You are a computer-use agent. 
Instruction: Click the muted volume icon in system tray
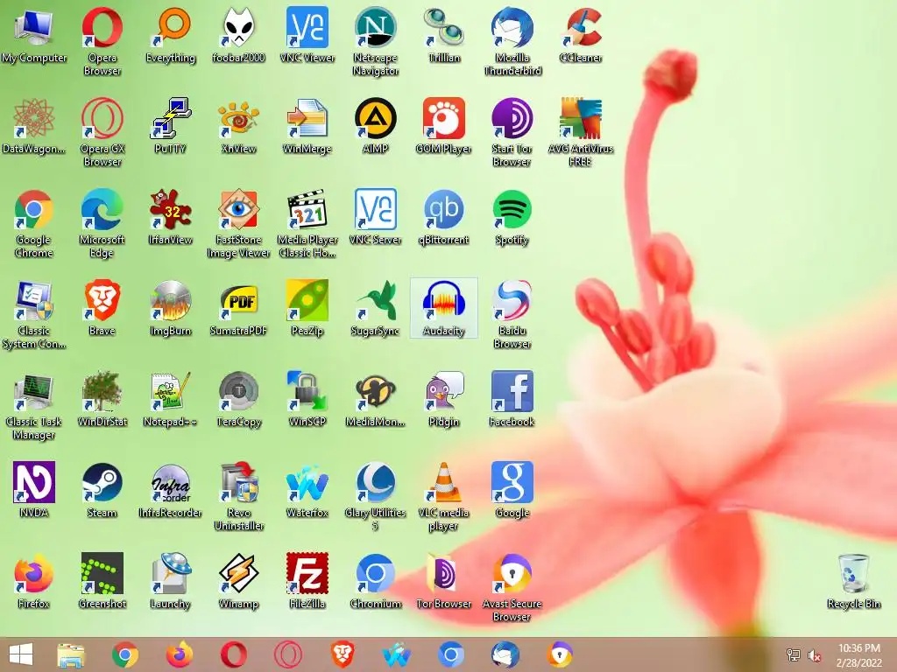point(815,655)
